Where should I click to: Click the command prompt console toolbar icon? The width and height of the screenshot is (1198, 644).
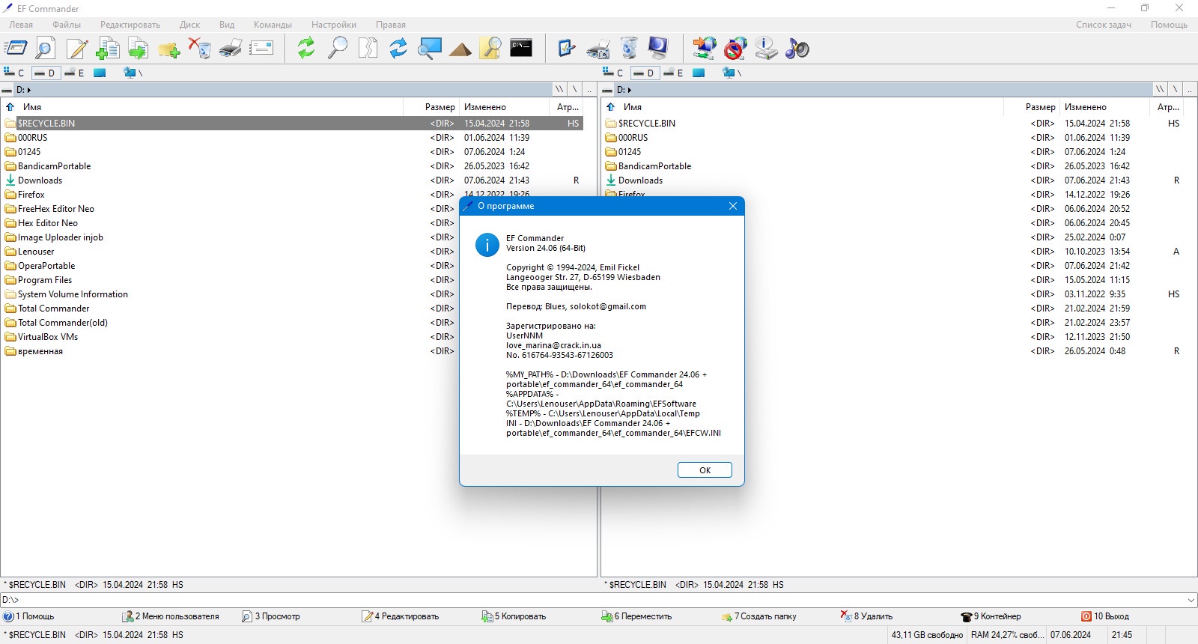click(520, 48)
